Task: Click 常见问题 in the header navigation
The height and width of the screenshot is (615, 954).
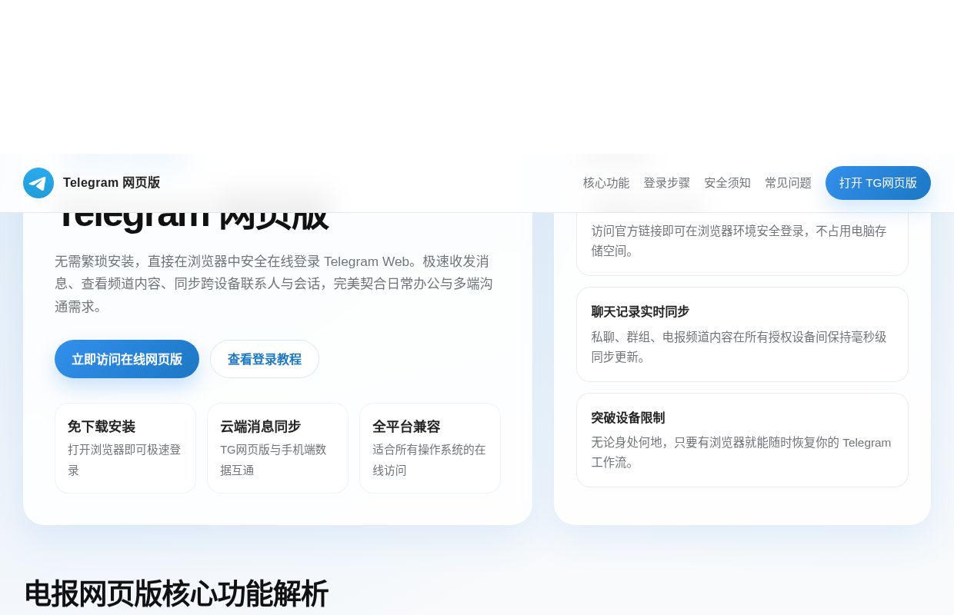Action: (788, 183)
